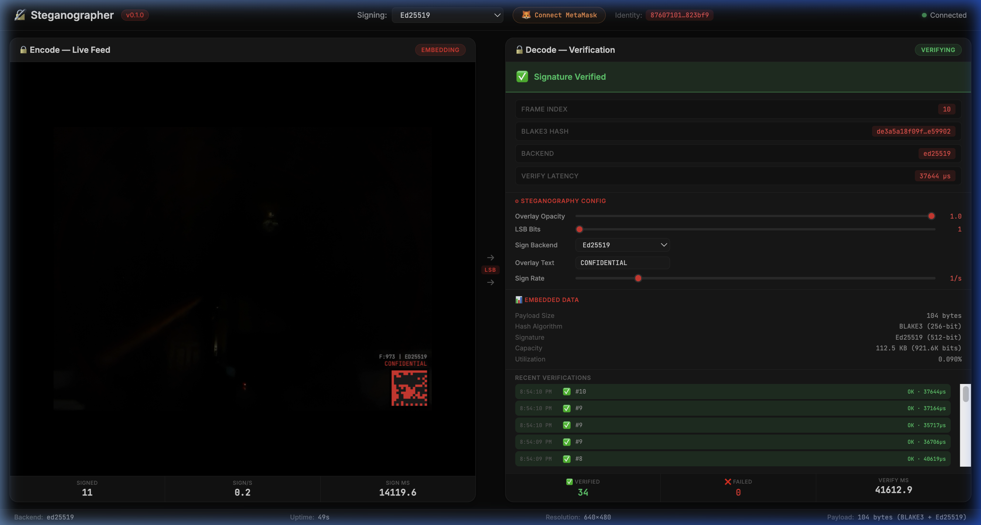Click the green check icon on the 37164µs row
Screen dimensions: 981x525
tap(567, 408)
